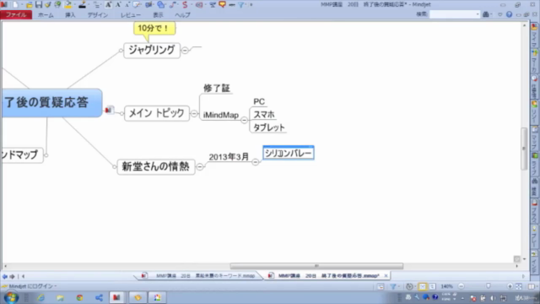Image resolution: width=540 pixels, height=304 pixels.
Task: Click the 140% zoom level text
Action: pyautogui.click(x=446, y=286)
